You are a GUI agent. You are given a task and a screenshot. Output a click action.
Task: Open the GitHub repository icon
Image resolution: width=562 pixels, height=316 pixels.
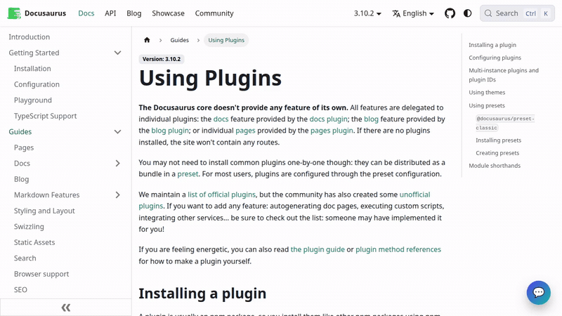point(450,13)
